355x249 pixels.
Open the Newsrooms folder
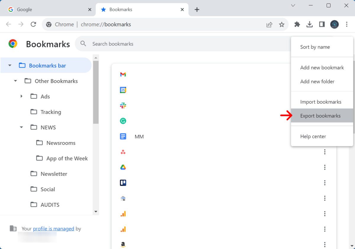61,143
